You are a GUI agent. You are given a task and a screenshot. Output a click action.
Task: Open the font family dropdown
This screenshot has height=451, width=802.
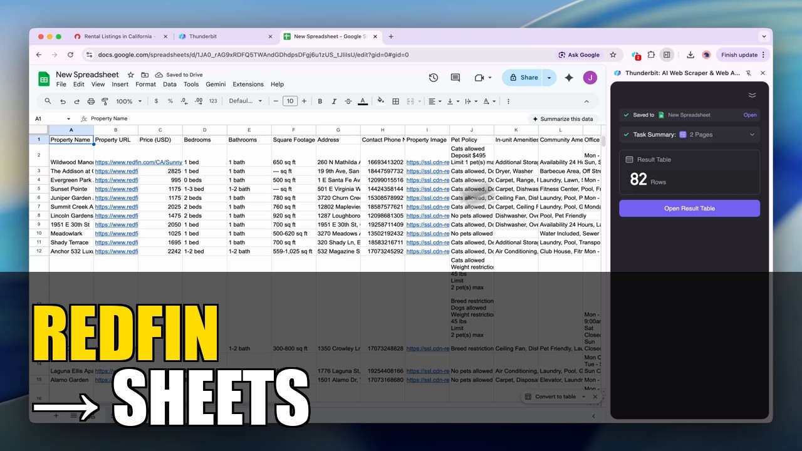[246, 101]
